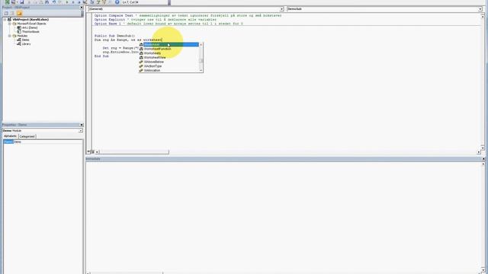Click the (Name) property row
This screenshot has height=274, width=488.
(x=8, y=142)
